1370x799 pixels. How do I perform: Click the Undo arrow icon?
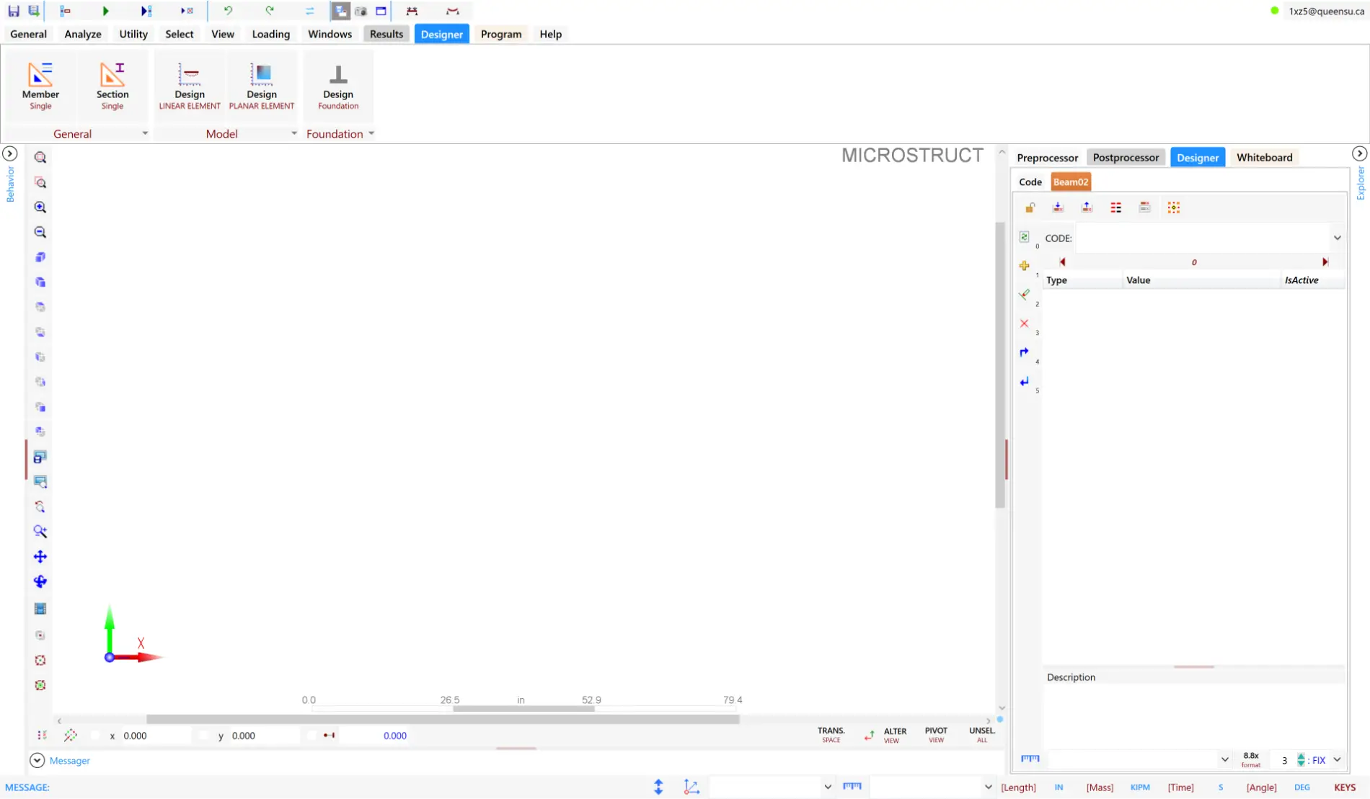coord(228,11)
